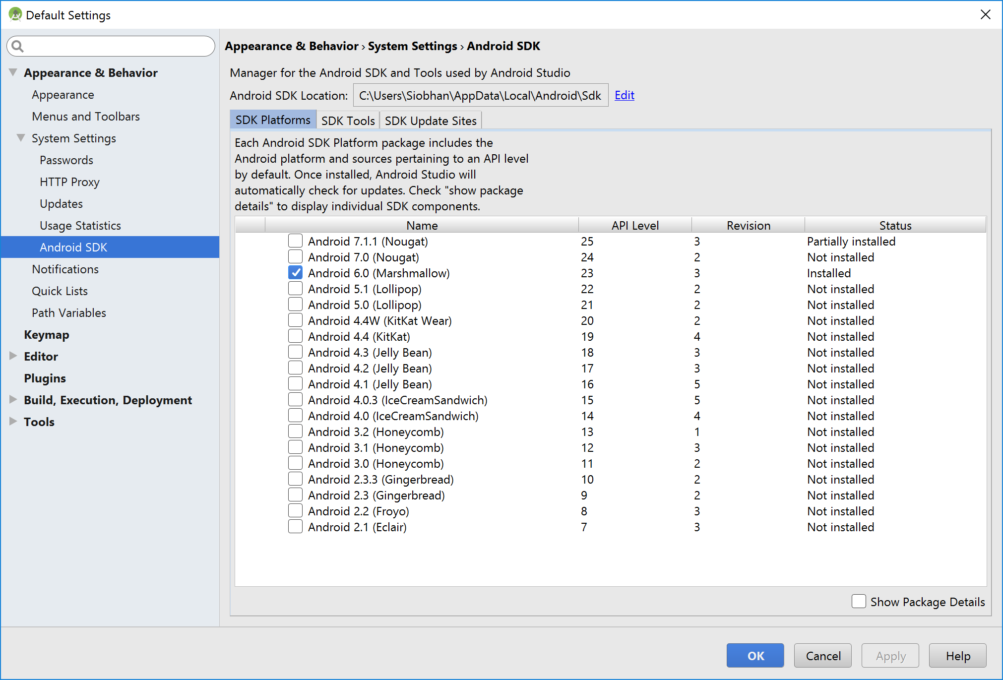This screenshot has height=680, width=1003.
Task: Uncheck Android 6.0 (Marshmallow)
Action: coord(295,272)
